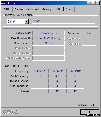Image resolution: width=101 pixels, height=117 pixels.
Task: Click the TRas# row label
Action: click(25, 91)
